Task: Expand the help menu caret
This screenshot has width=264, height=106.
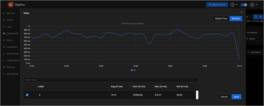Action: (x=237, y=5)
